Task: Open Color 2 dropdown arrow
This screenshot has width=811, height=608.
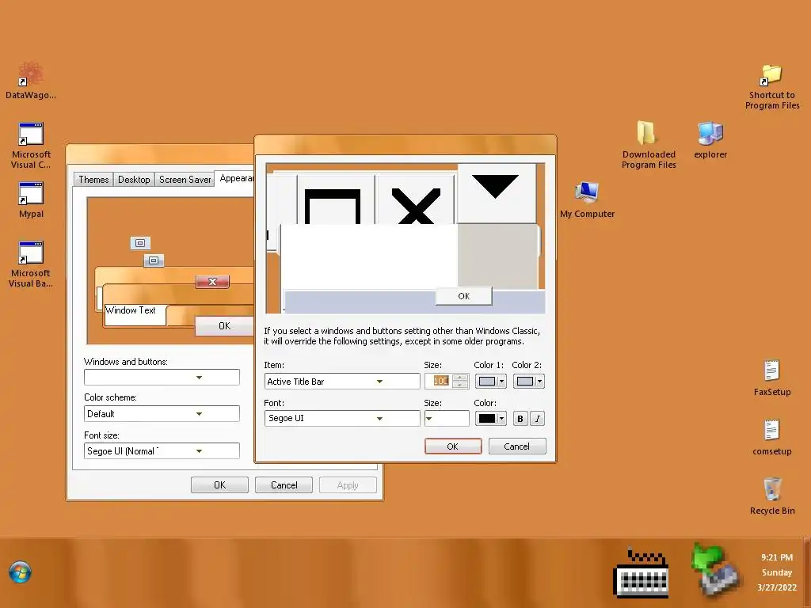Action: [539, 382]
